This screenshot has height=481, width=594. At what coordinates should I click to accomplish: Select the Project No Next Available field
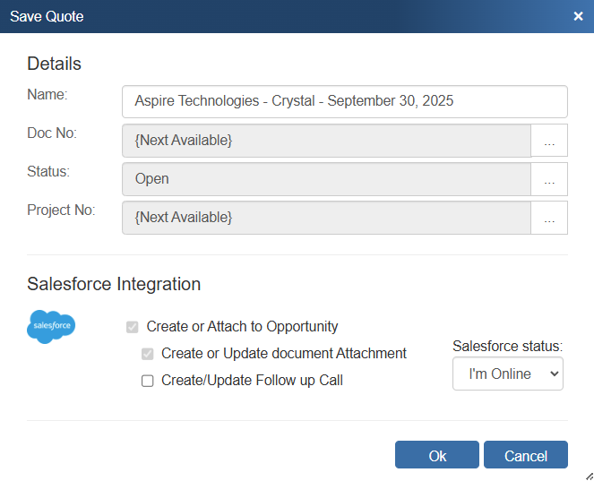click(326, 218)
